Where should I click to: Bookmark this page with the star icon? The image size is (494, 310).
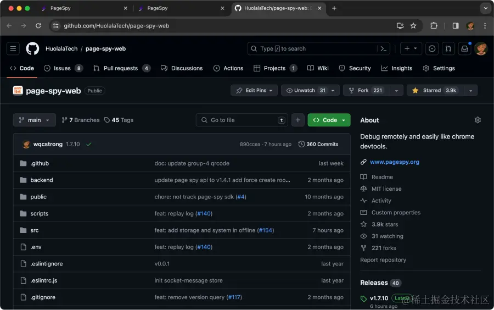coord(413,25)
